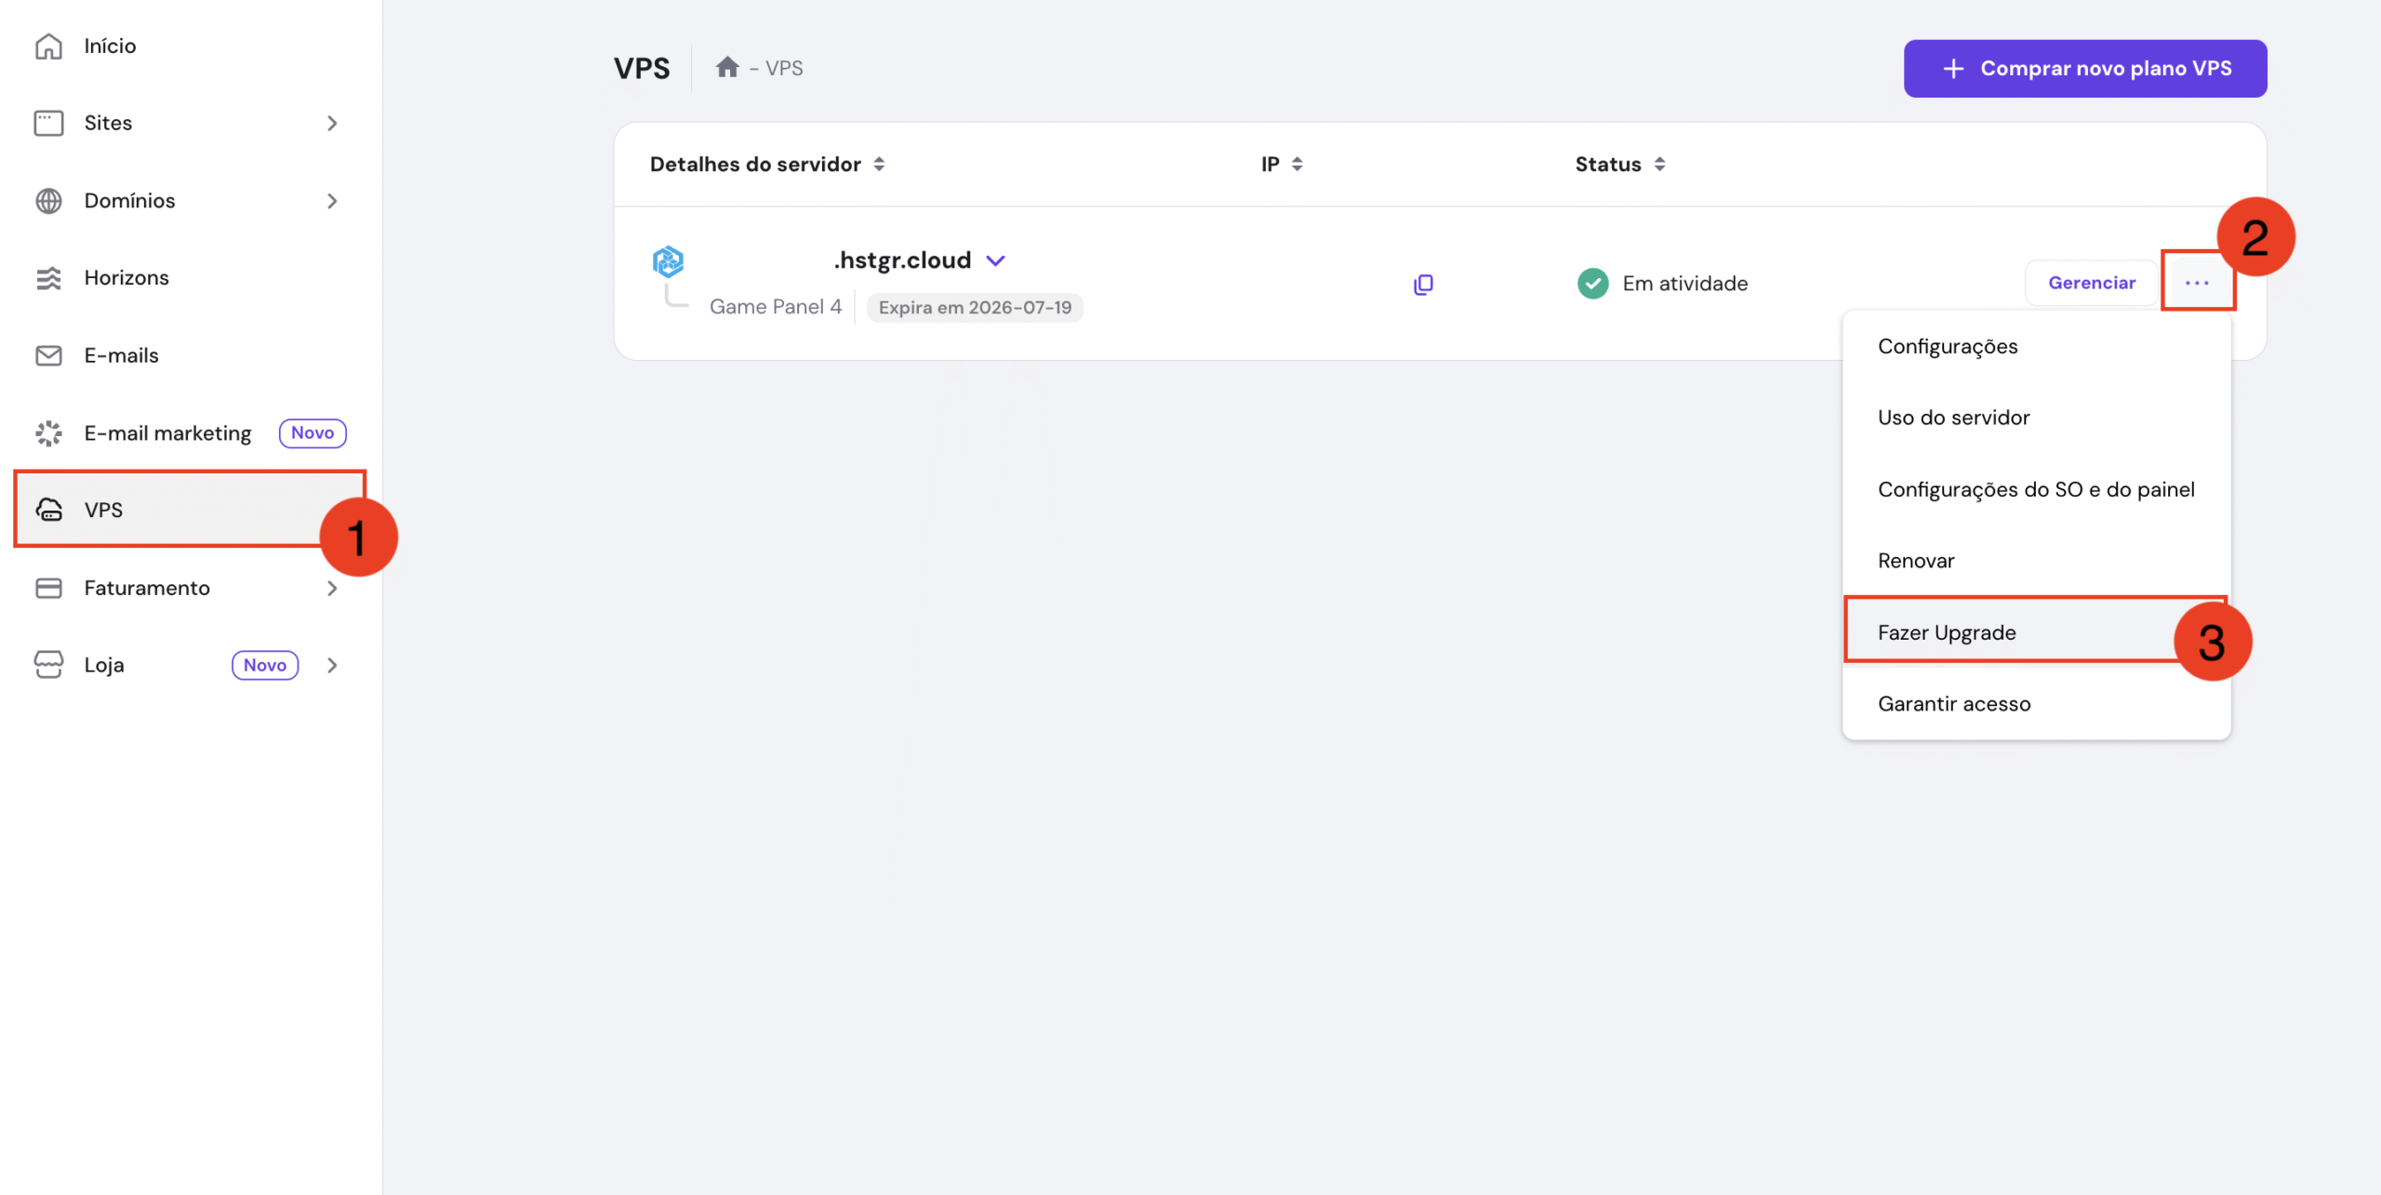2381x1195 pixels.
Task: Sort by Detalhes do servidor column
Action: pos(879,165)
